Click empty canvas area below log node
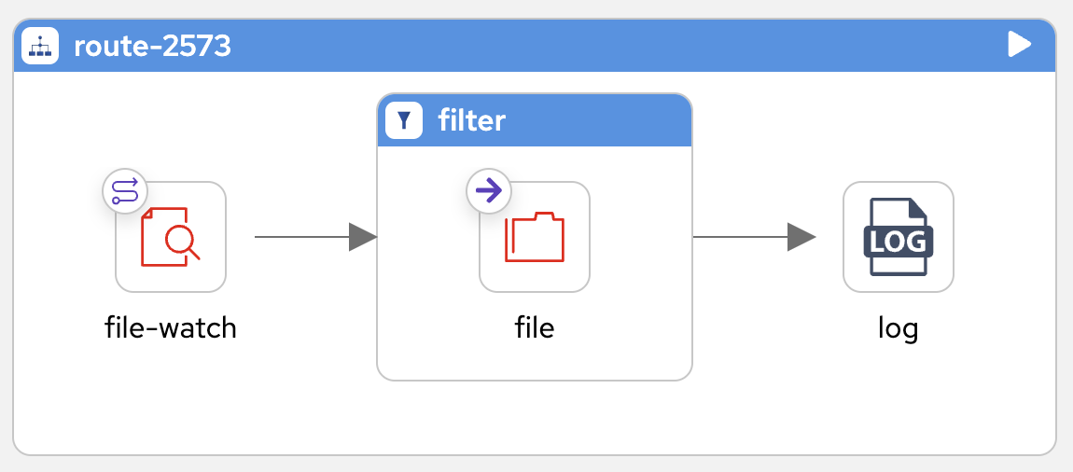The height and width of the screenshot is (472, 1073). point(898,404)
